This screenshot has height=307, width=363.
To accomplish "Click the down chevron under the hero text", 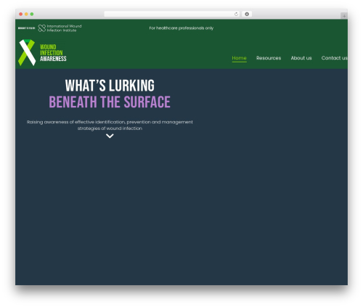I will click(x=110, y=136).
